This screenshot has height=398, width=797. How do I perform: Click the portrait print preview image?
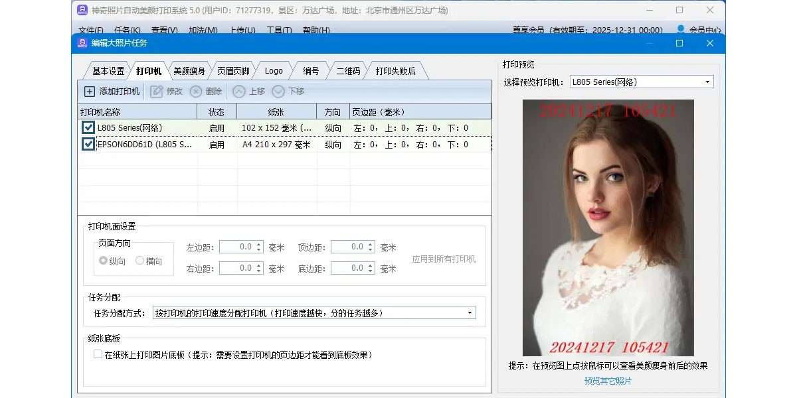tap(608, 228)
